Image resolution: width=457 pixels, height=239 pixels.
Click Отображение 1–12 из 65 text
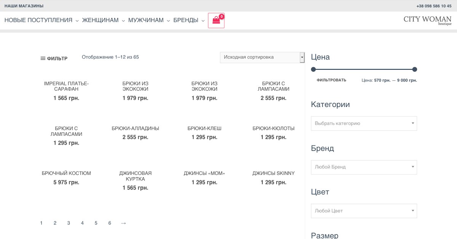(110, 57)
